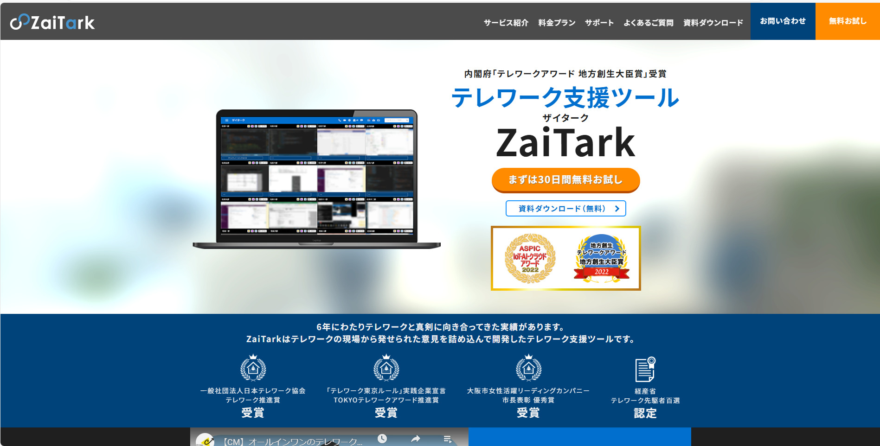Go to サポート page

[x=599, y=23]
